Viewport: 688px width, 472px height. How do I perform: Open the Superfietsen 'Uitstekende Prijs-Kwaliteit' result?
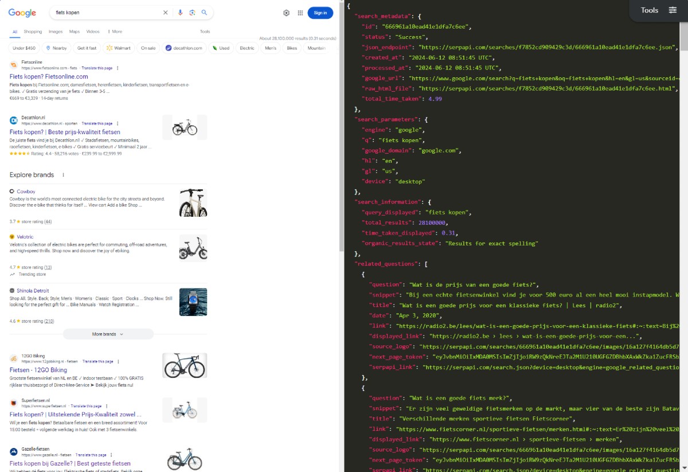[75, 414]
